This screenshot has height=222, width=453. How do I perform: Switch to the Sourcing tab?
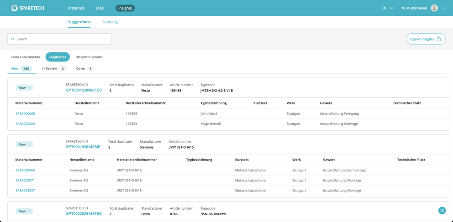pyautogui.click(x=110, y=22)
